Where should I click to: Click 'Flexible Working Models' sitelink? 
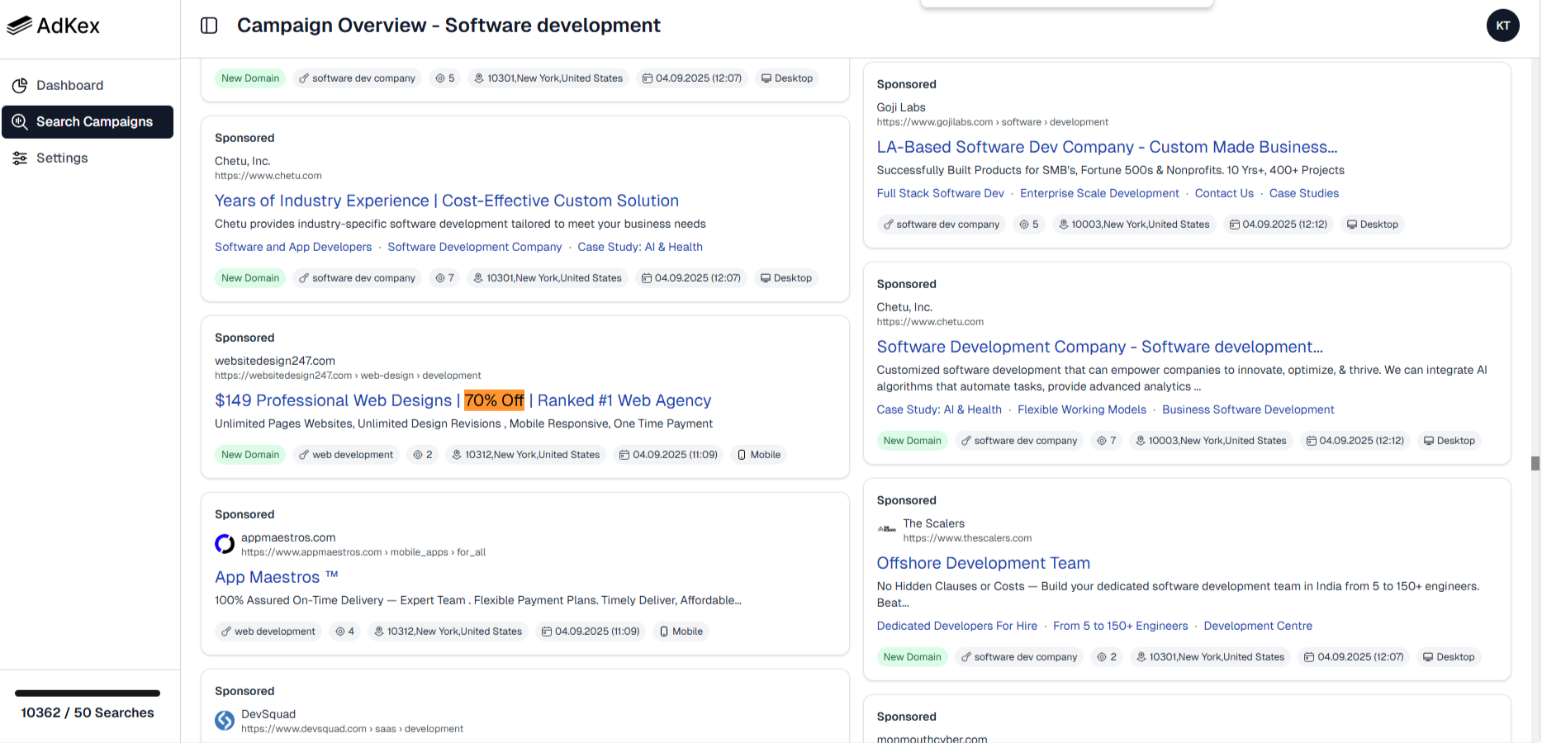(x=1081, y=409)
